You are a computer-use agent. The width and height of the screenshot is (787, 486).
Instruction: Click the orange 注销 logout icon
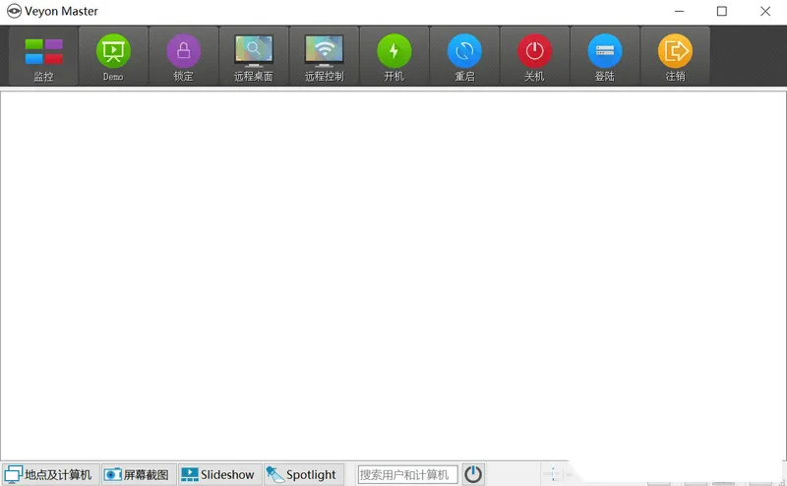click(x=675, y=56)
